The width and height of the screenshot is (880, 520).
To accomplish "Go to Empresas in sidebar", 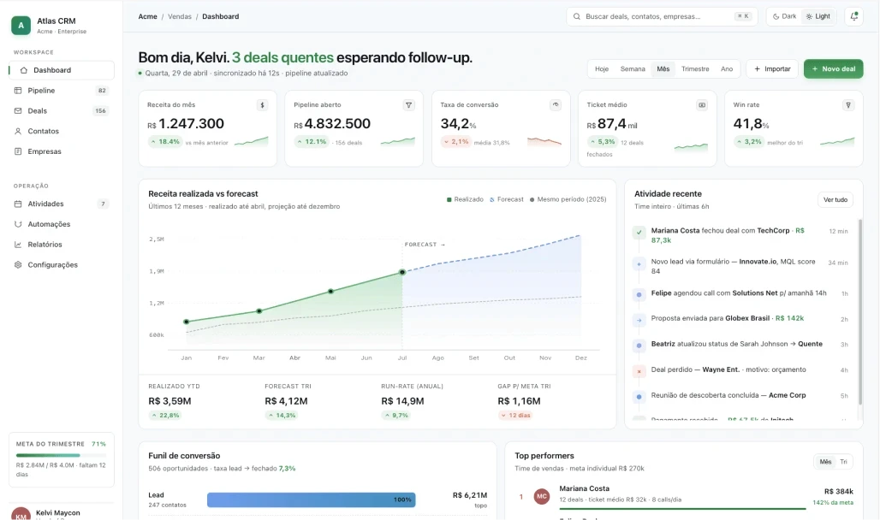I will (x=62, y=151).
